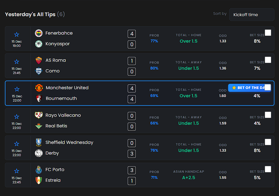The image size is (279, 196).
Task: Click the Como club logo
Action: point(39,71)
